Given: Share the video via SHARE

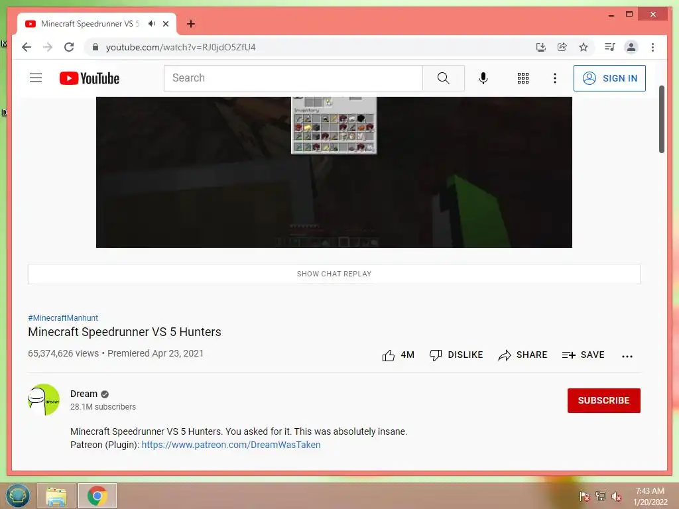Looking at the screenshot, I should 523,355.
